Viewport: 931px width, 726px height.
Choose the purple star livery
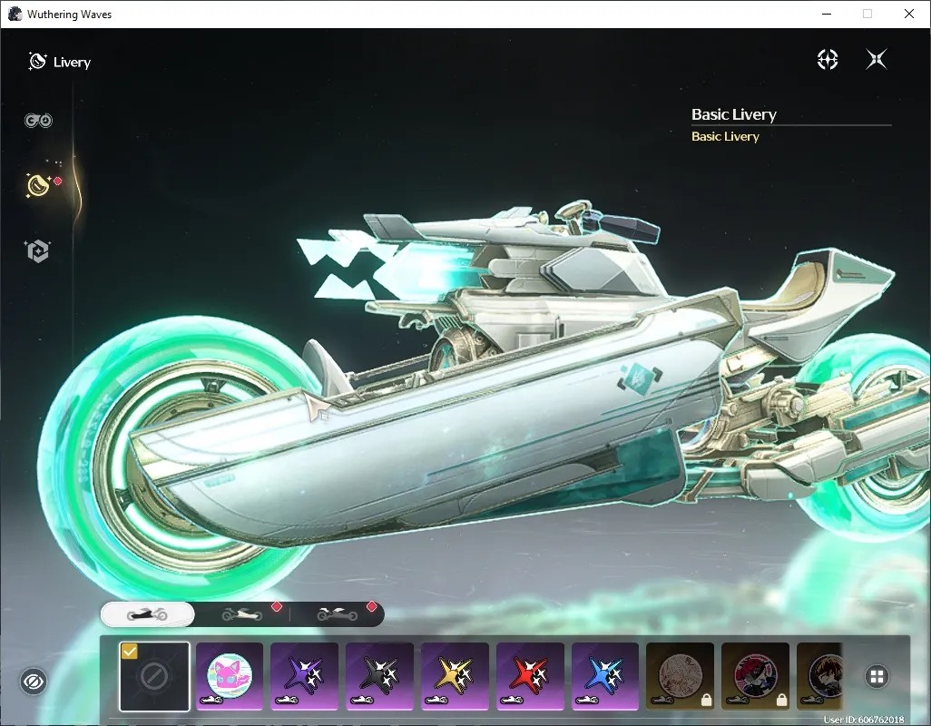click(x=305, y=676)
